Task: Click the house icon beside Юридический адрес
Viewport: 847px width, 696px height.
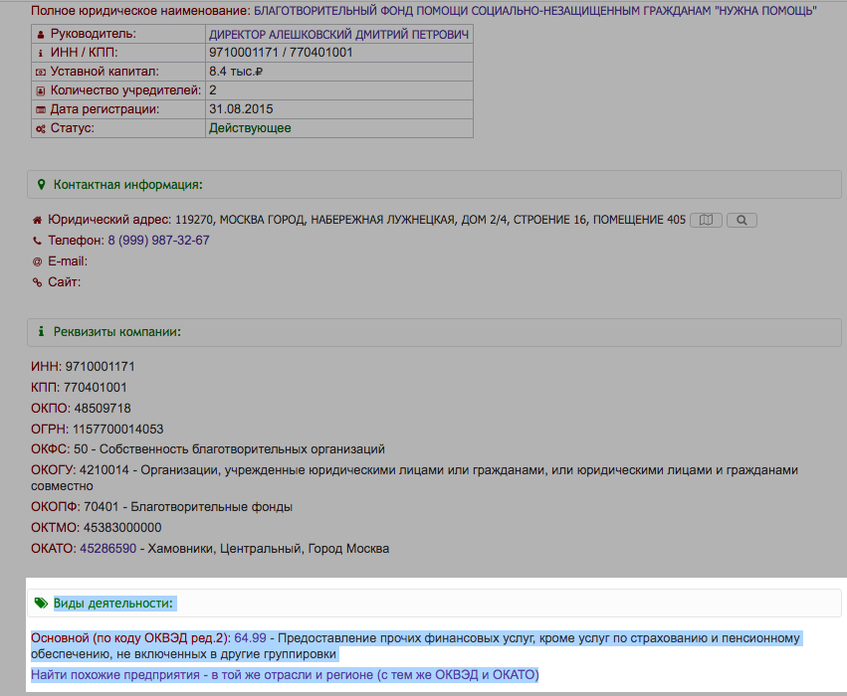Action: point(37,220)
